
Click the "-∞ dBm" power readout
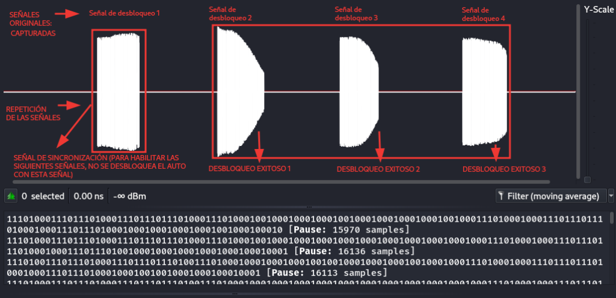coord(129,196)
